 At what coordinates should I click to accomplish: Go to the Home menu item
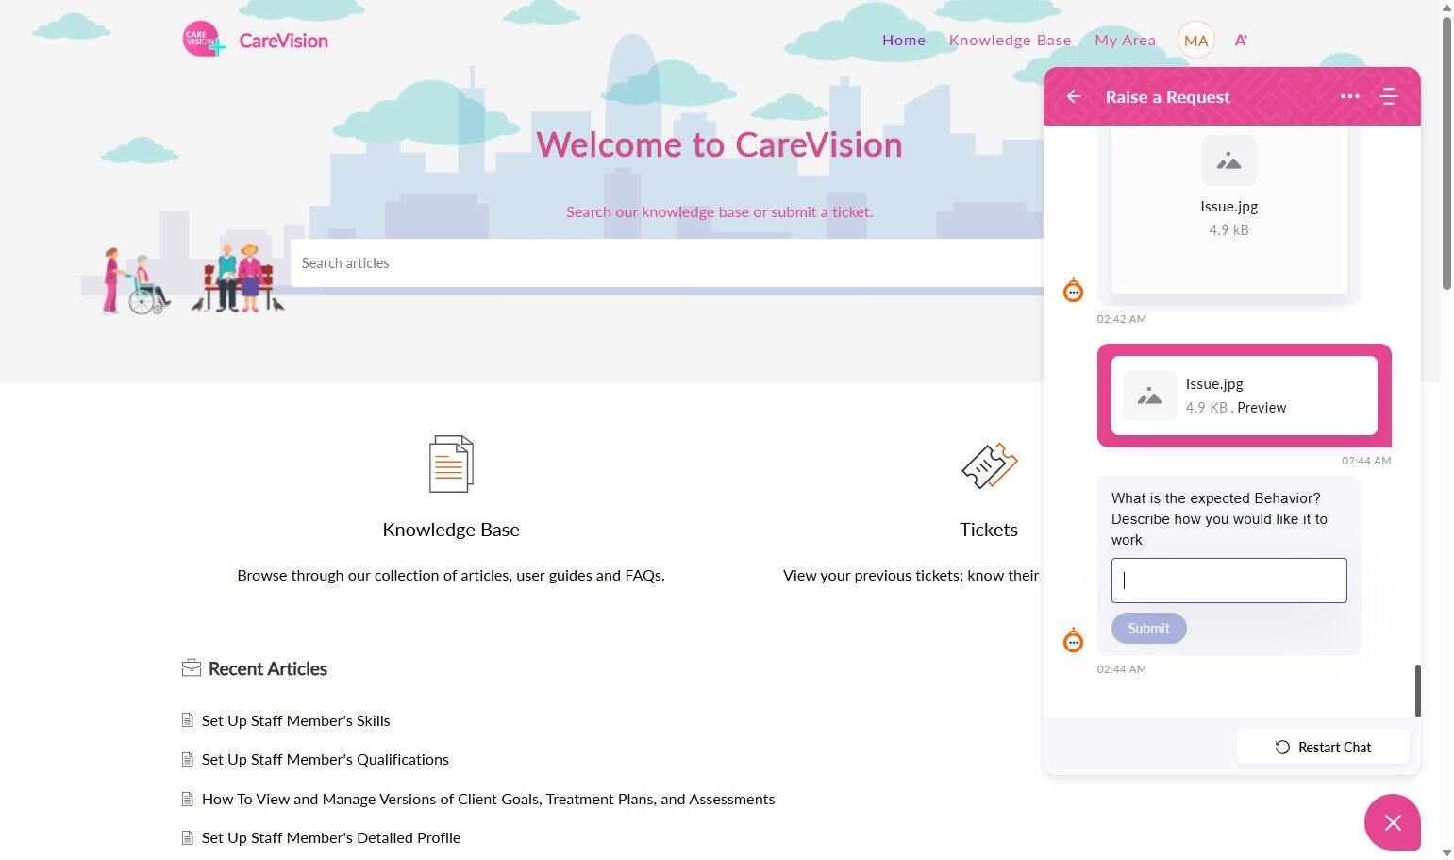[904, 41]
